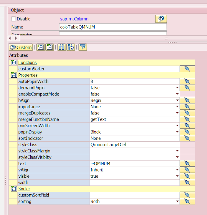Open the demandPopin dropdown
The height and width of the screenshot is (215, 207).
177,88
